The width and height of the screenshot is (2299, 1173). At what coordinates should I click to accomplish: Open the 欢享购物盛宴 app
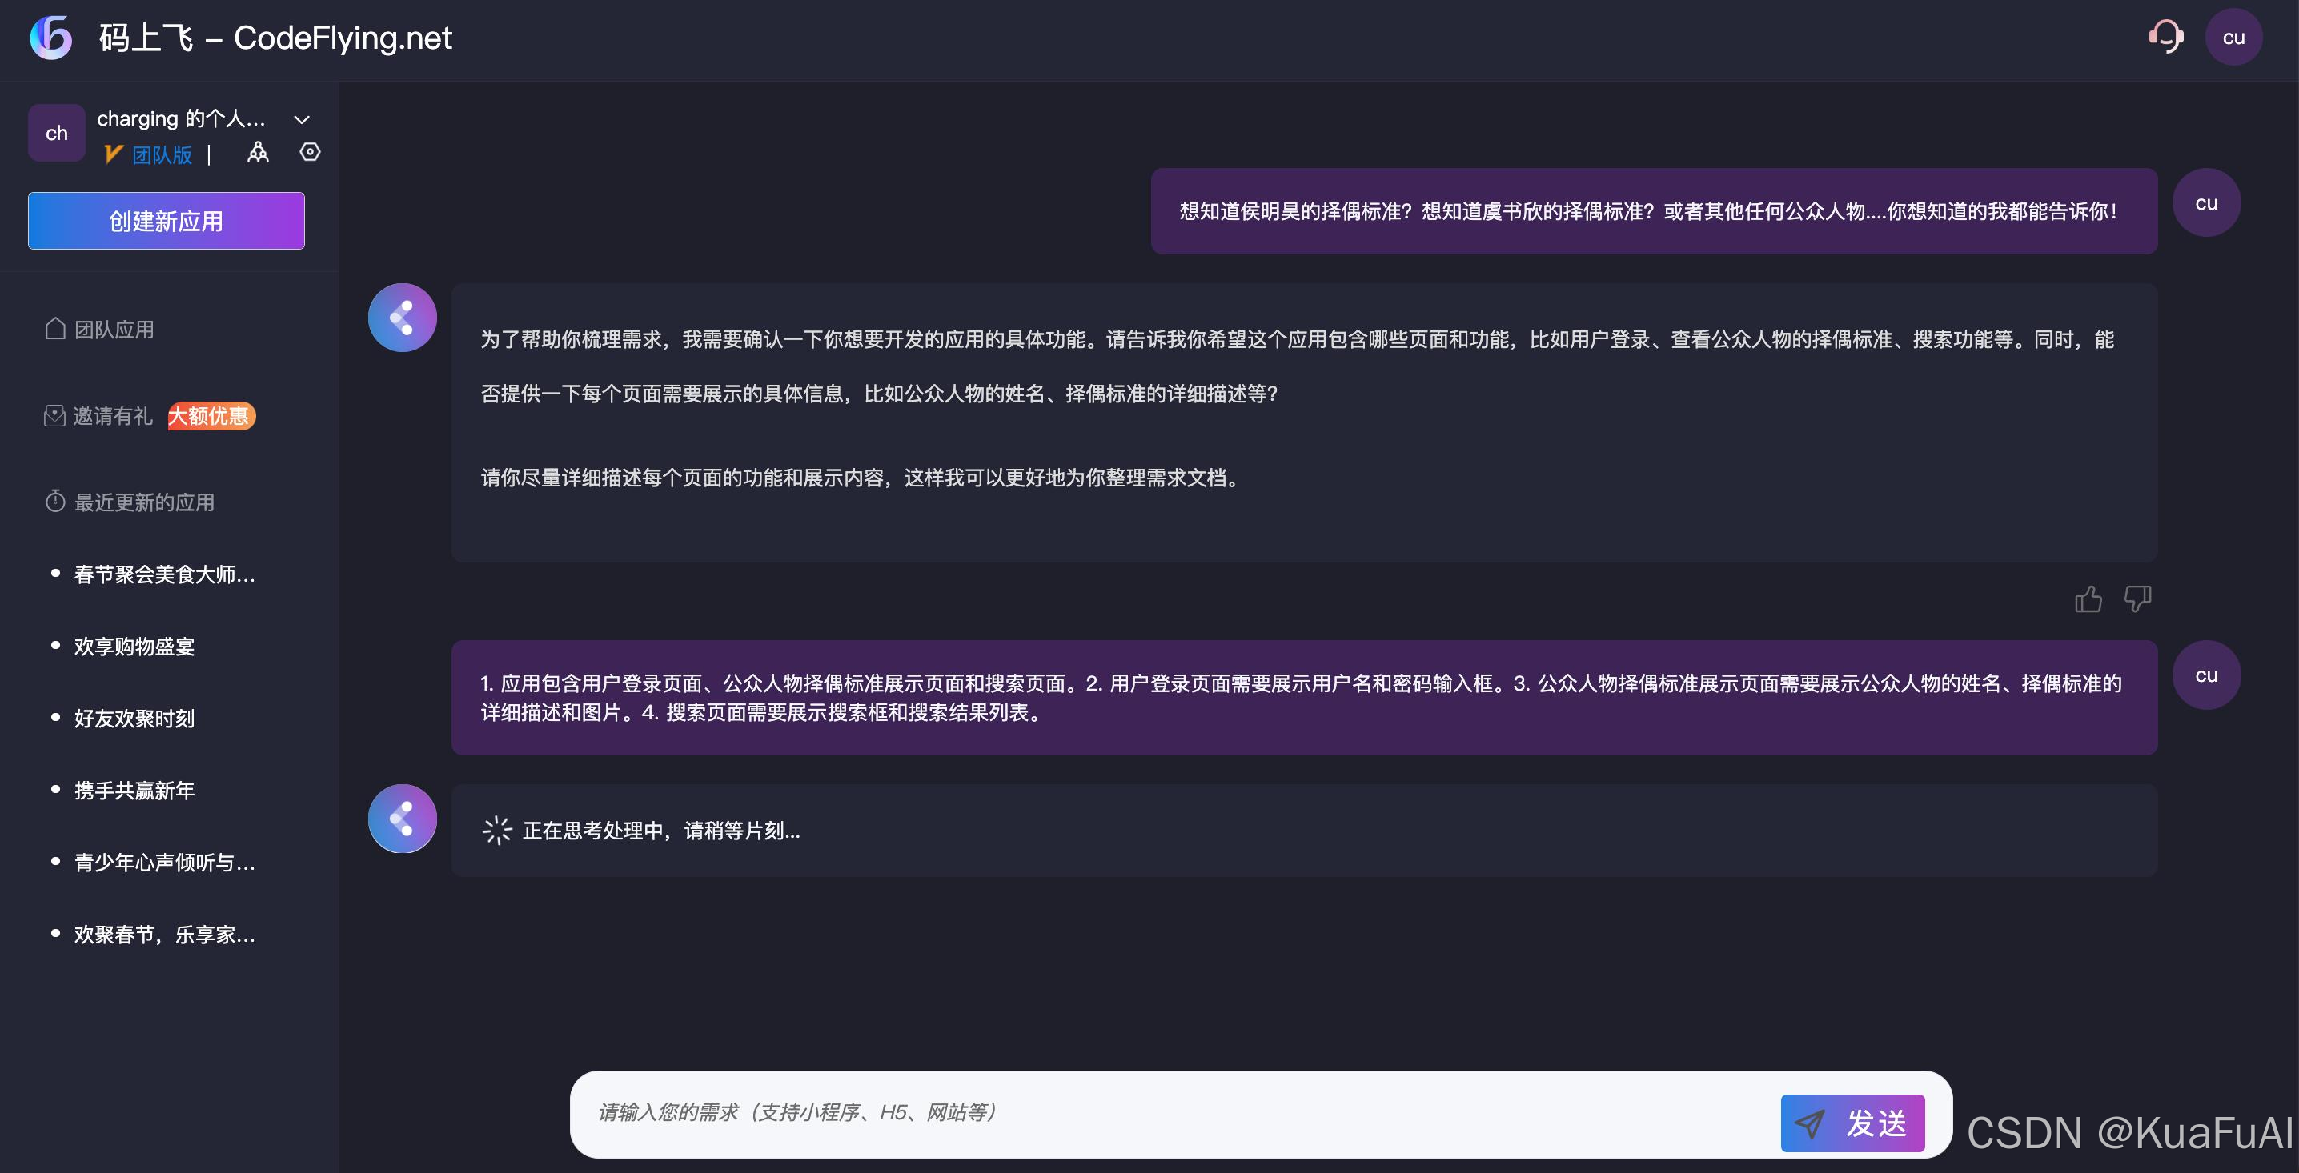tap(134, 647)
